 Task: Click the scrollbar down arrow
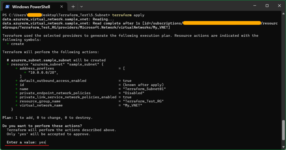[x=283, y=147]
